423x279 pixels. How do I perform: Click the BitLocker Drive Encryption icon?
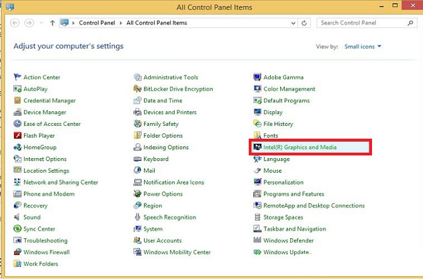click(138, 89)
